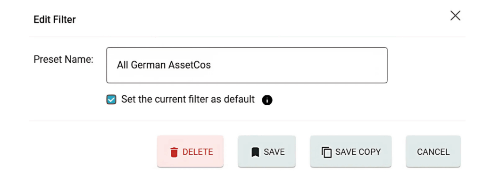Click the red trash can icon
The image size is (483, 176).
174,152
